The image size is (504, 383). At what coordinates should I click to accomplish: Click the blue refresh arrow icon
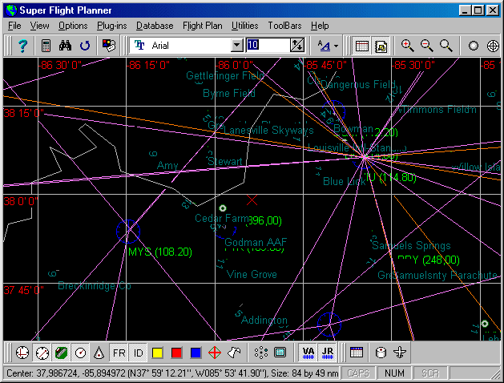click(x=85, y=46)
